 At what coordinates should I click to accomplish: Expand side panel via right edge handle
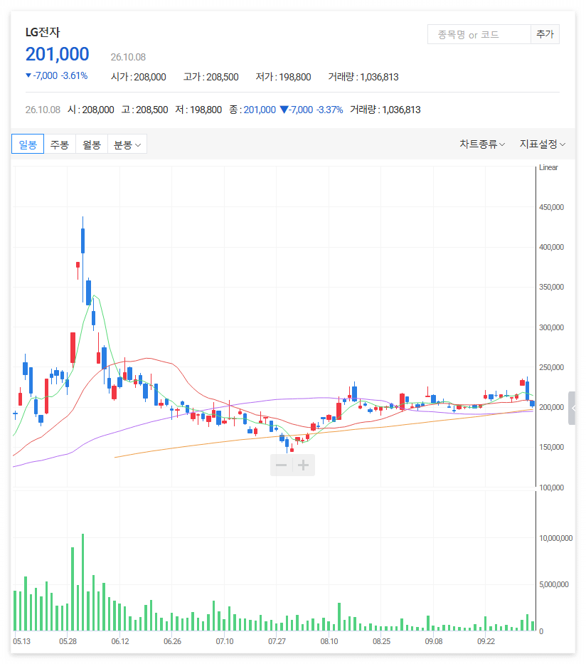coord(572,409)
